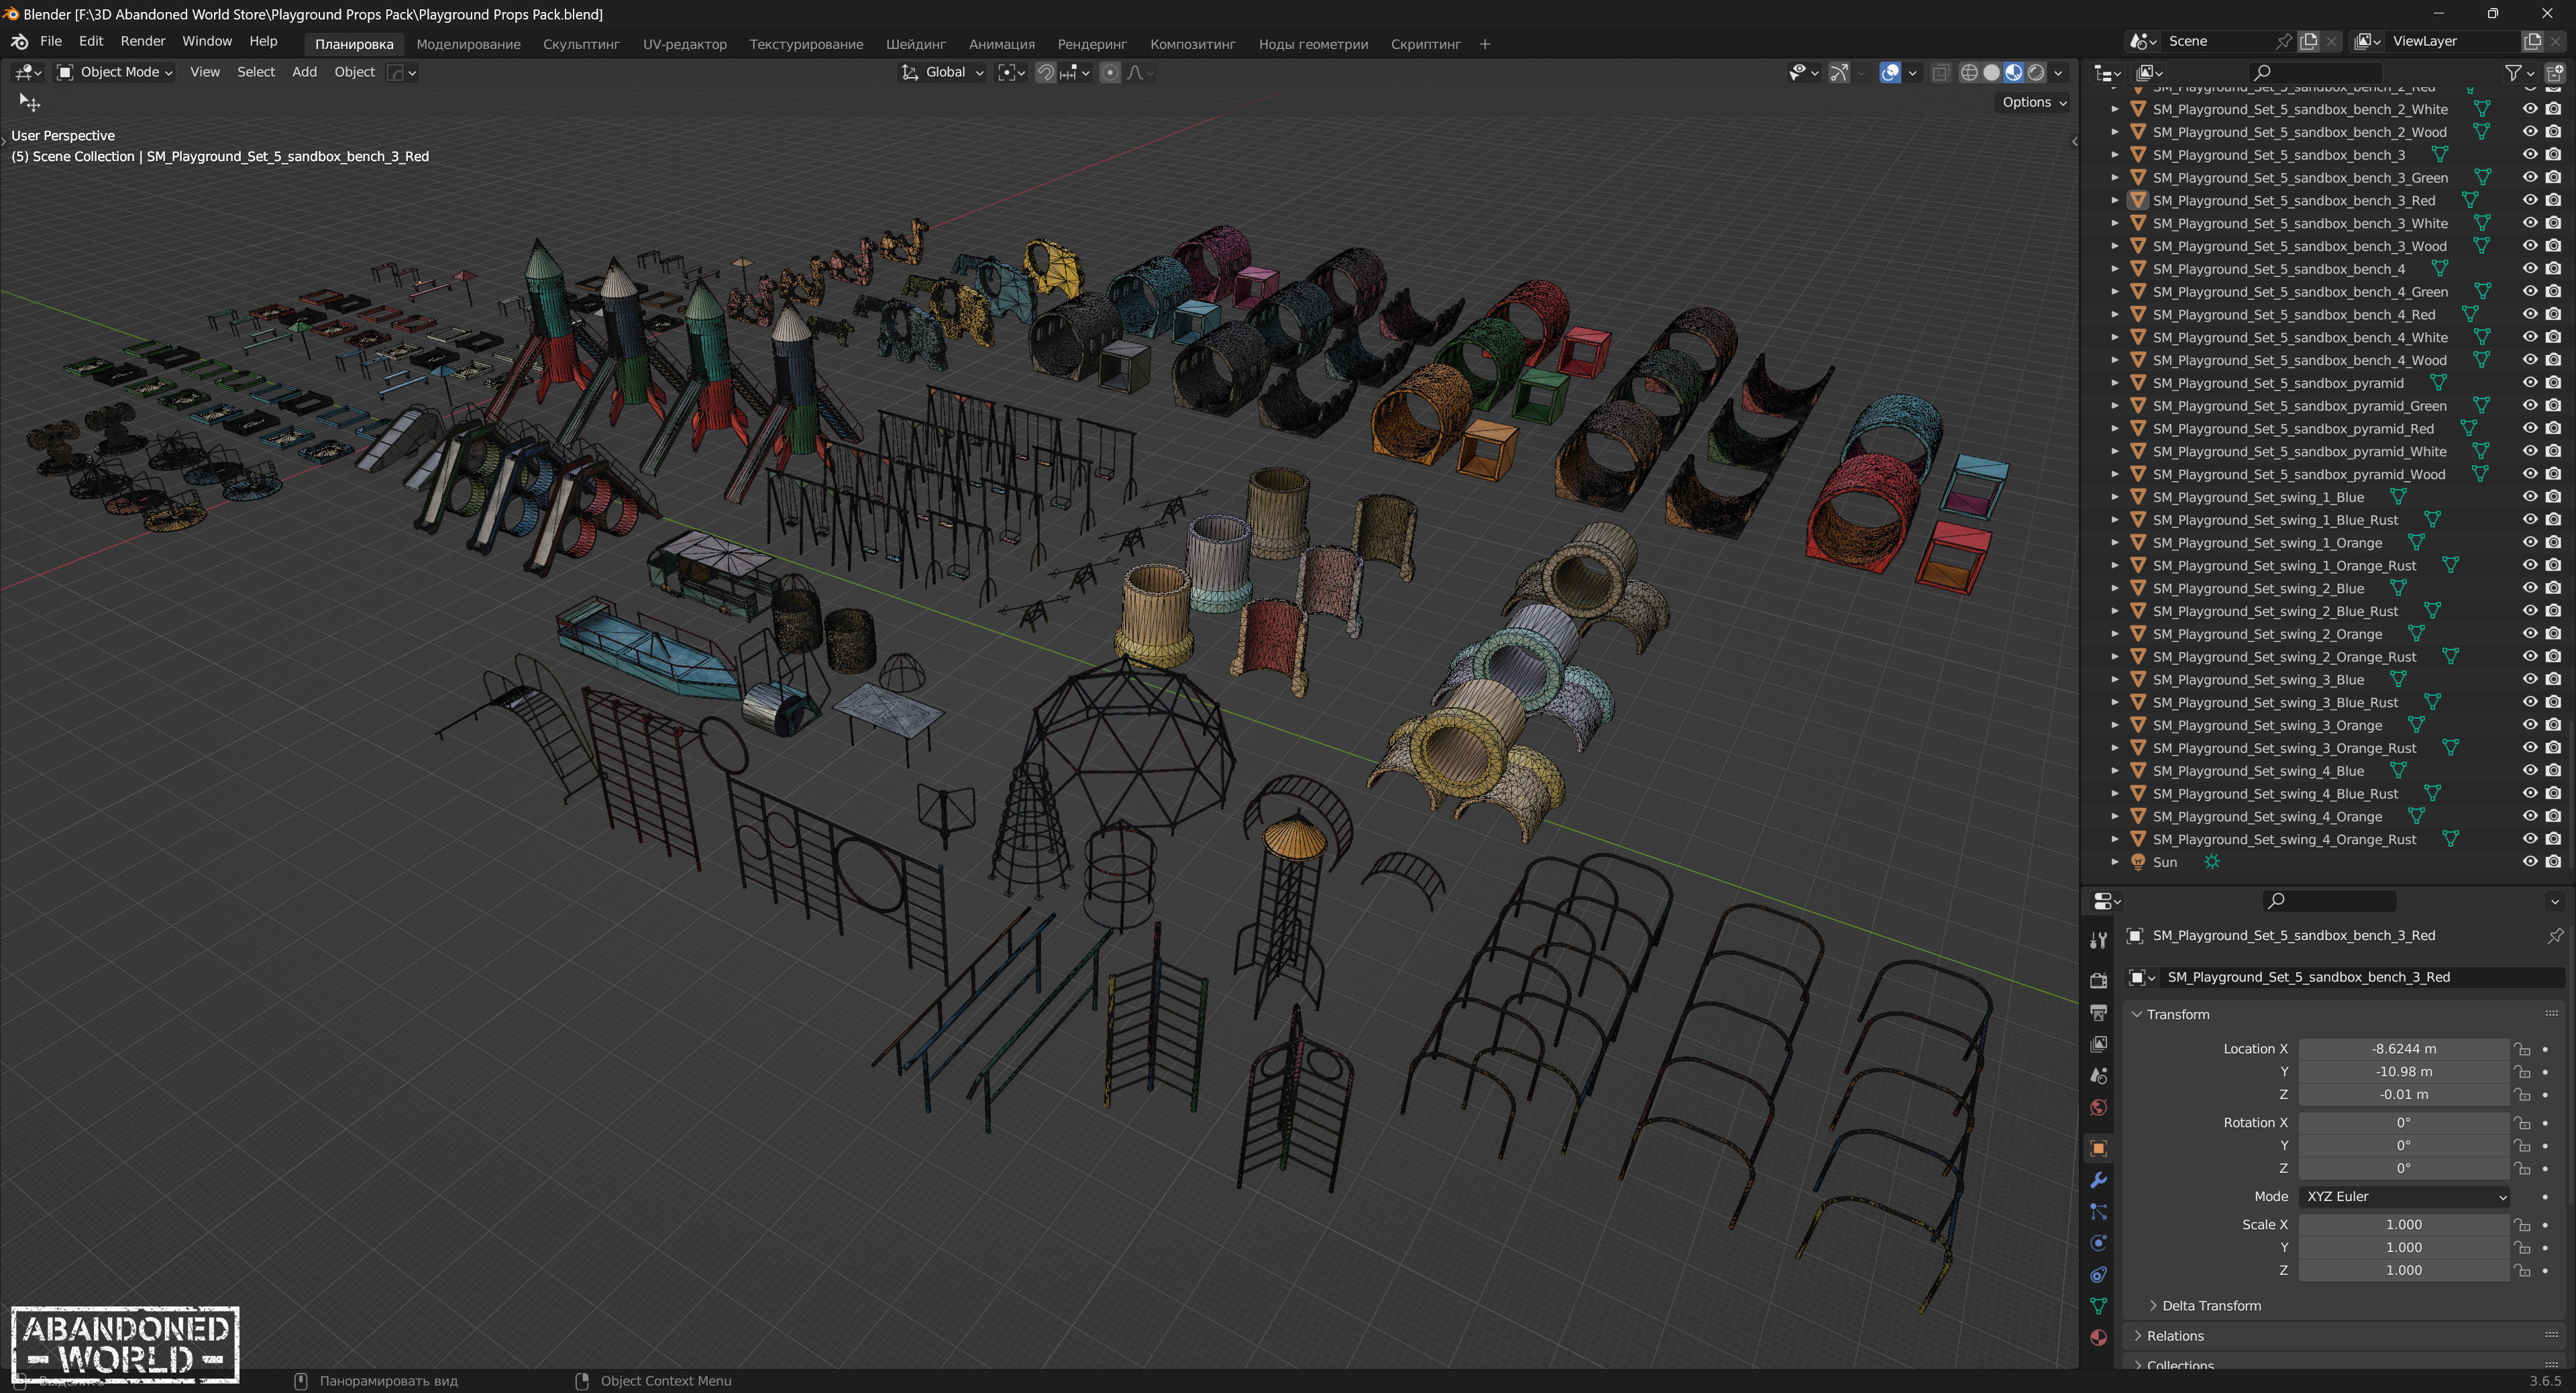Open the Object Constraints properties tab

coord(2098,1275)
